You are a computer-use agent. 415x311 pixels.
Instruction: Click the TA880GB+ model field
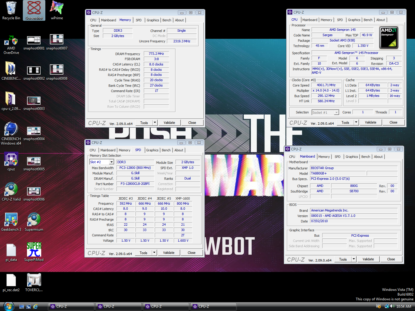click(338, 173)
